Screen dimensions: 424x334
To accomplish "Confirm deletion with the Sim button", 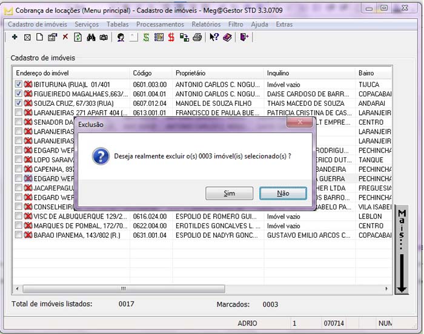I will point(229,193).
